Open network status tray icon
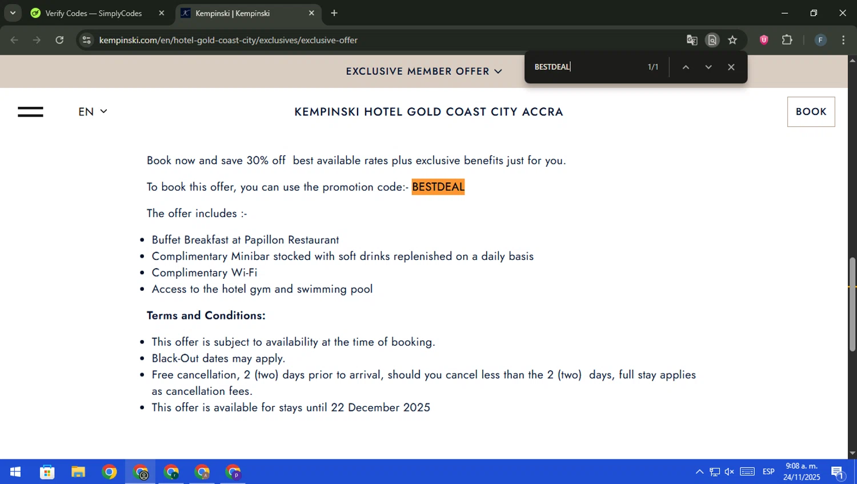Viewport: 857px width, 484px height. pos(715,472)
